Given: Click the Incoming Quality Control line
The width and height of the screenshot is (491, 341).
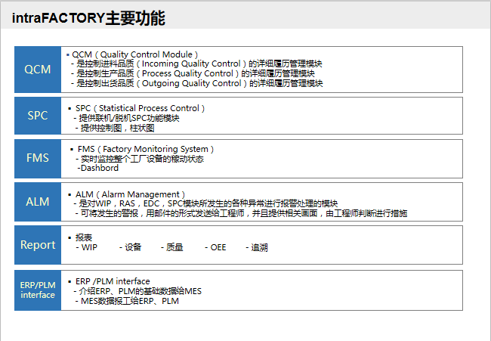Looking at the screenshot, I should (196, 64).
